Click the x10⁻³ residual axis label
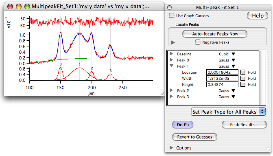This screenshot has width=273, height=156. [8, 22]
